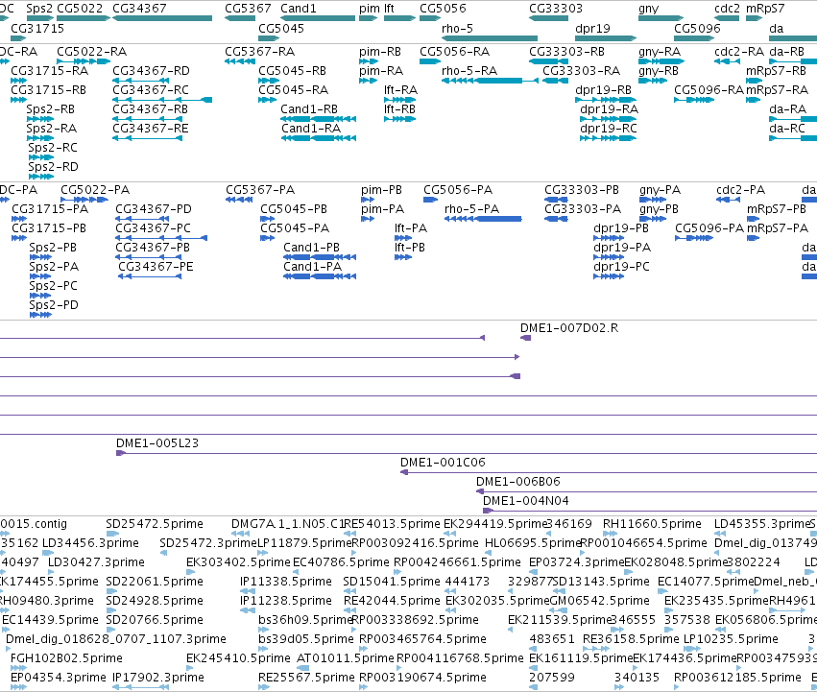
Task: Select the dpr19-RB transcript
Action: point(606,100)
